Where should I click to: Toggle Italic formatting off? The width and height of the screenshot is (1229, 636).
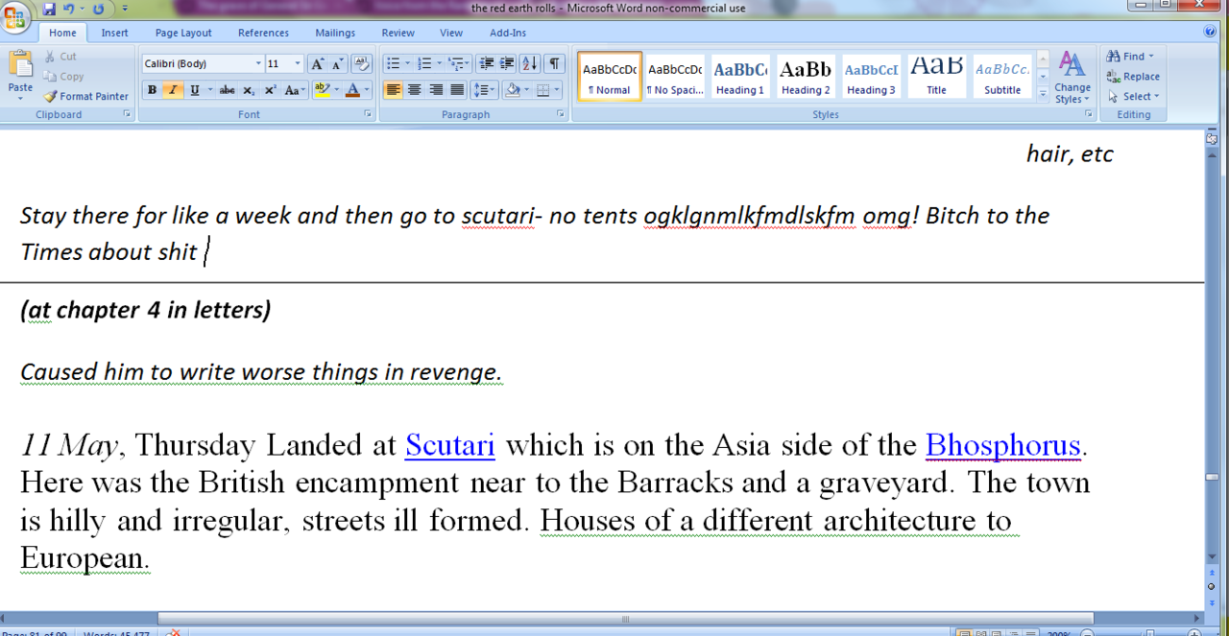[x=173, y=90]
